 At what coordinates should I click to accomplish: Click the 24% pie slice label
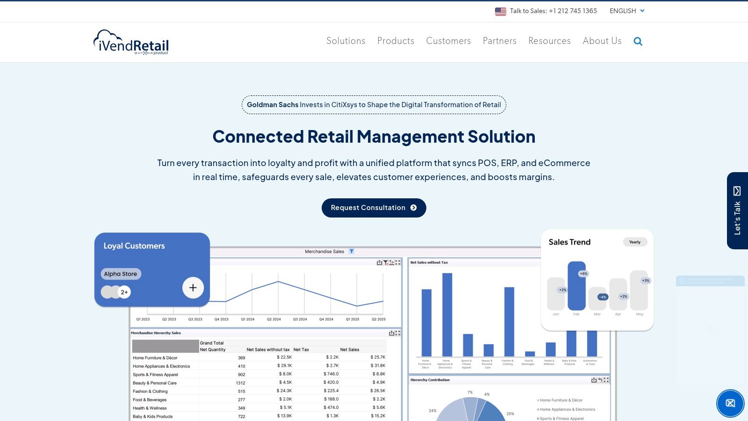pos(432,411)
